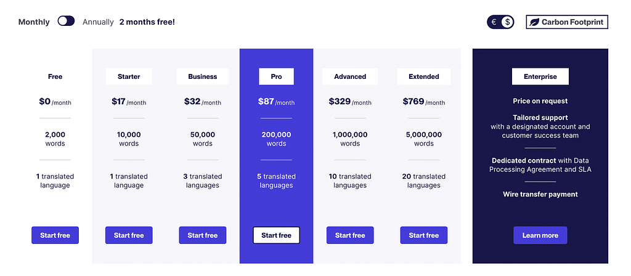Click the Enterprise plan label
Viewport: 631px width, 276px height.
pos(540,77)
